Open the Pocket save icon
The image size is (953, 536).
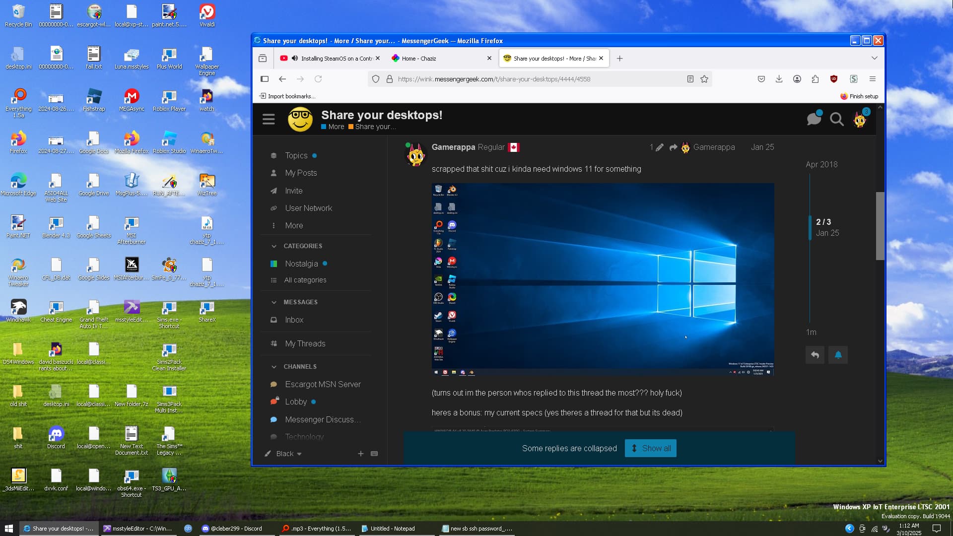[x=761, y=79]
